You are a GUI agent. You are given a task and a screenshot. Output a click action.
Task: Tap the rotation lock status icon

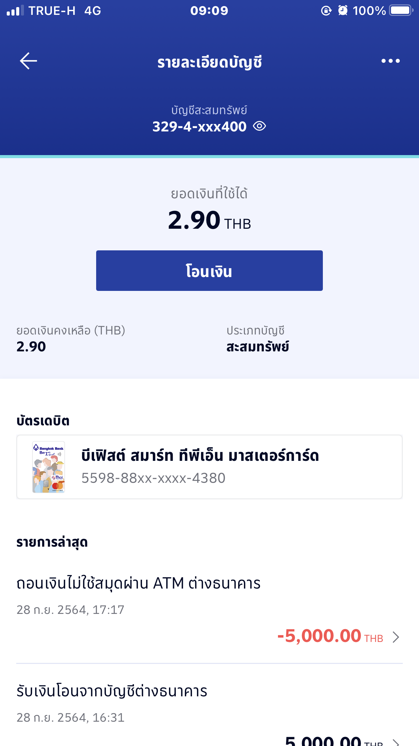(x=326, y=11)
